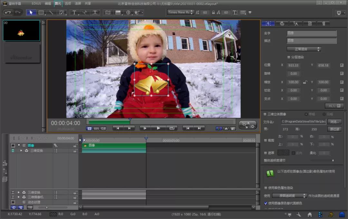The image size is (348, 219).
Task: Toggle the font size lock icon
Action: [x=213, y=13]
